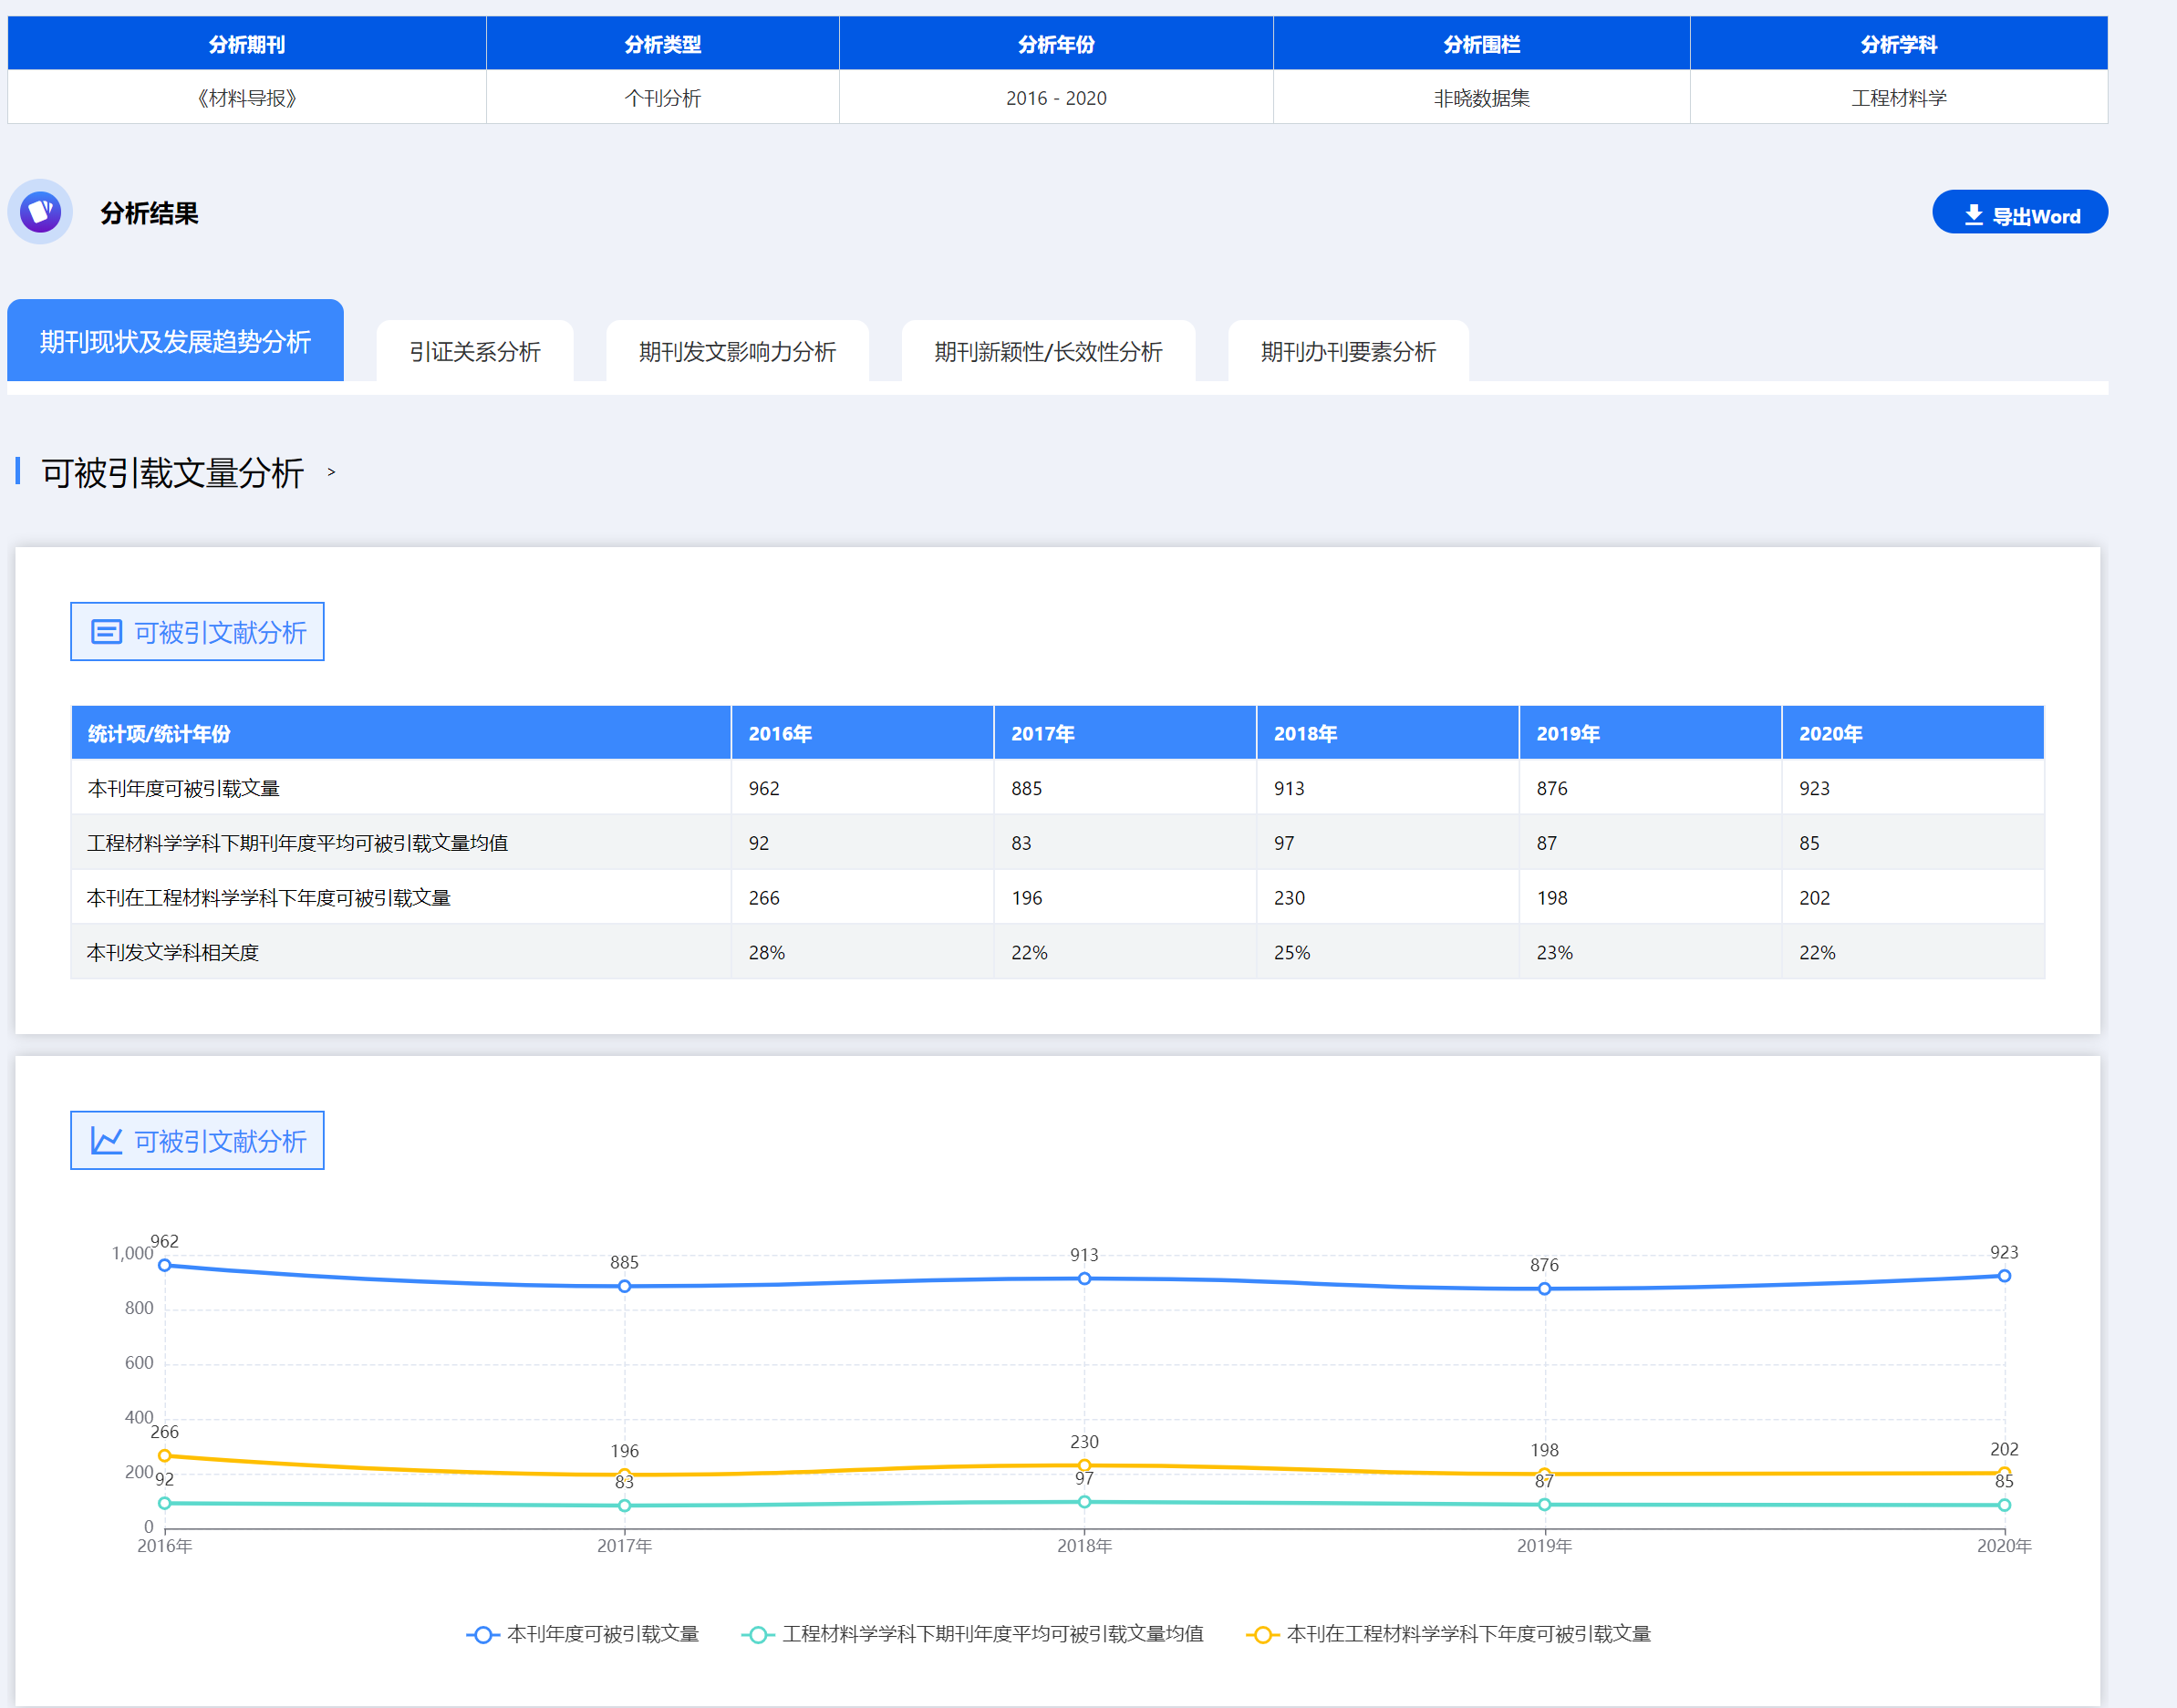
Task: Toggle the teal 工程材料学学科下期刊年度平均 legend marker
Action: pos(758,1634)
